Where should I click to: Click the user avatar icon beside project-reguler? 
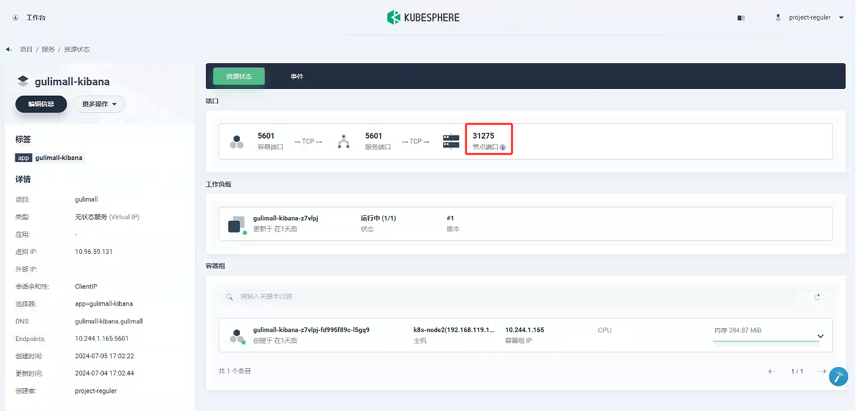click(x=778, y=17)
